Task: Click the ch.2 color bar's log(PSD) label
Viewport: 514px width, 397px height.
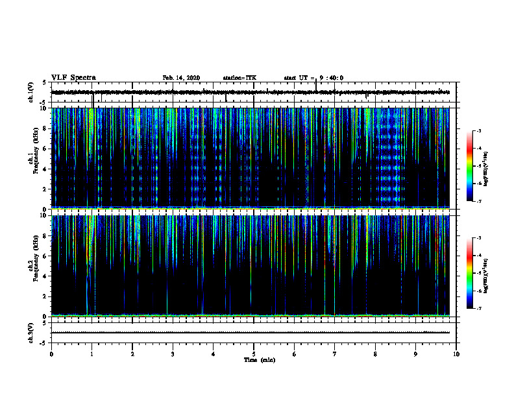Action: pos(486,276)
